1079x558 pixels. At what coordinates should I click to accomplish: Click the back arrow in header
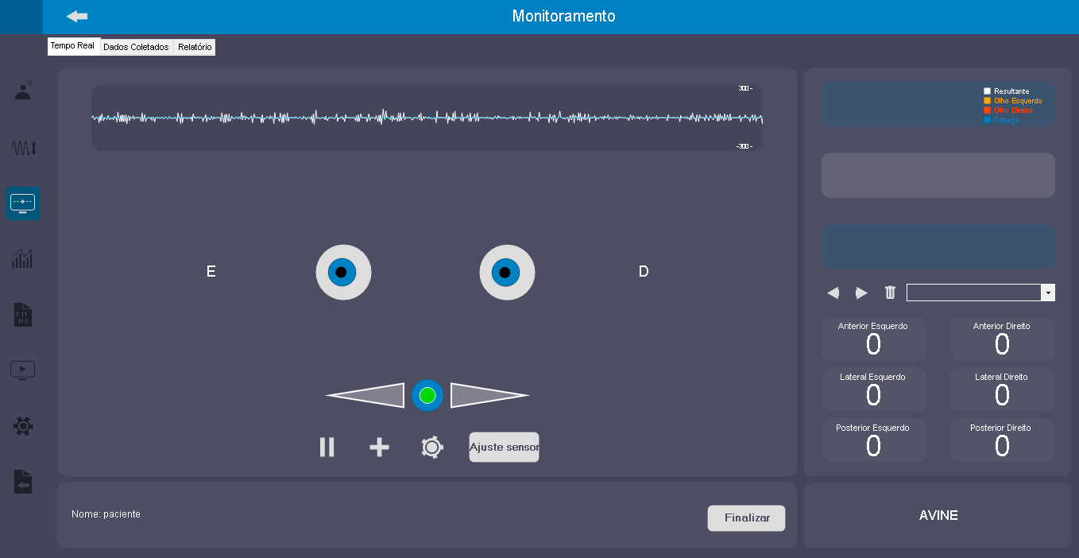click(77, 16)
